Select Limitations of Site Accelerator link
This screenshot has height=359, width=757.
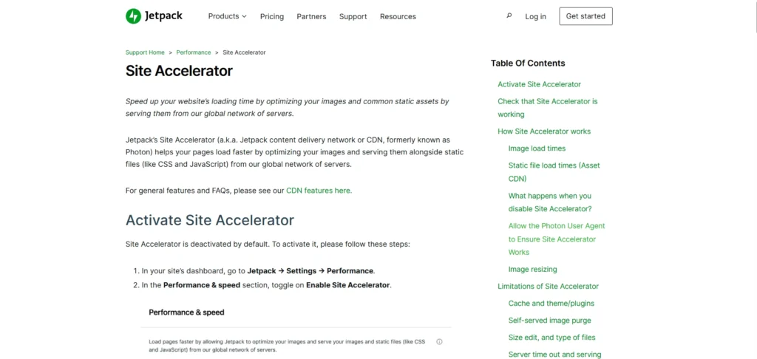click(548, 287)
